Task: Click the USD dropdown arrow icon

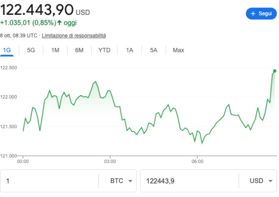Action: [270, 181]
